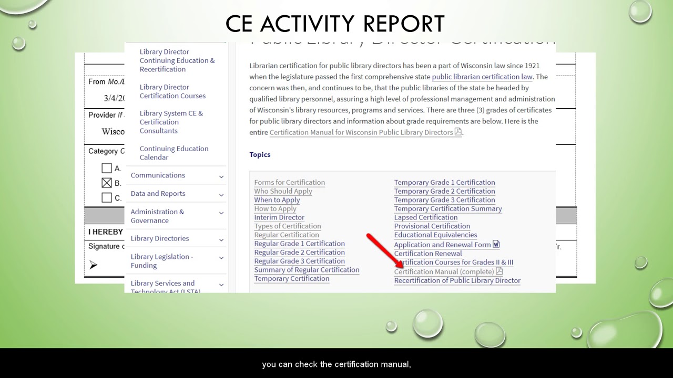Open Interim Director link
Viewport: 673px width, 378px height.
(279, 217)
